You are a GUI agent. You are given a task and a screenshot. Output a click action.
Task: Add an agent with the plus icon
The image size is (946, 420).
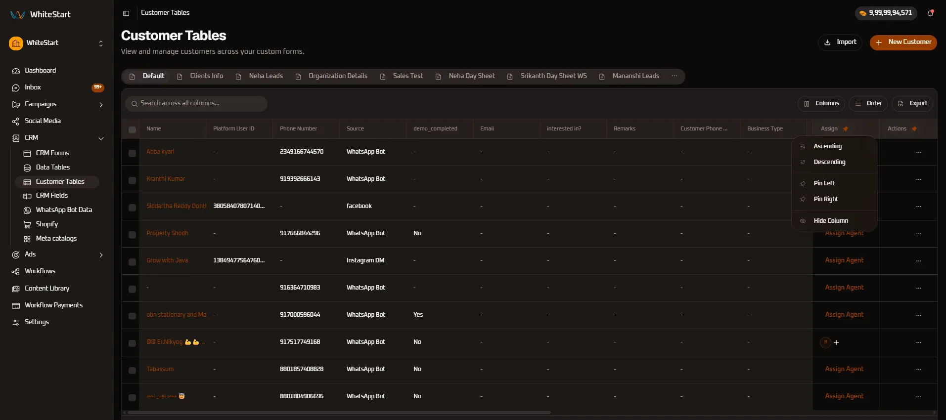836,342
